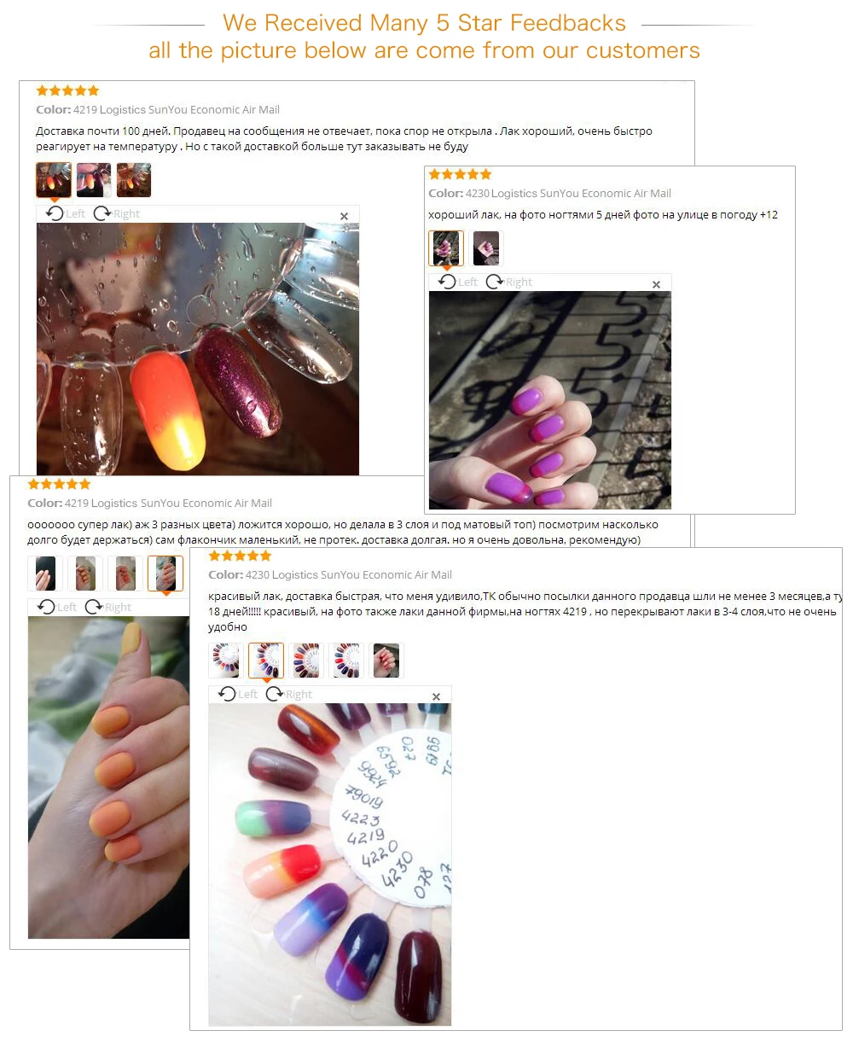The width and height of the screenshot is (853, 1054).
Task: Open the hand photo thumbnail in last review
Action: pyautogui.click(x=386, y=661)
